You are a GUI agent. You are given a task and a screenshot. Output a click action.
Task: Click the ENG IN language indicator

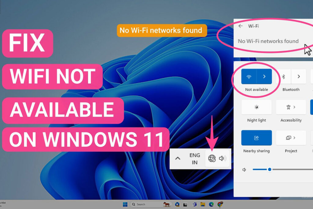coord(195,159)
